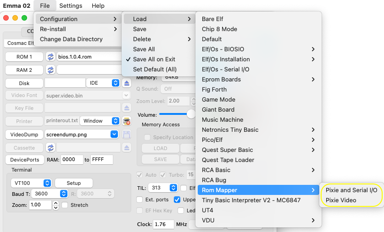The width and height of the screenshot is (384, 232).
Task: Expand the Netronics Tiny Basic submenu
Action: [x=258, y=129]
